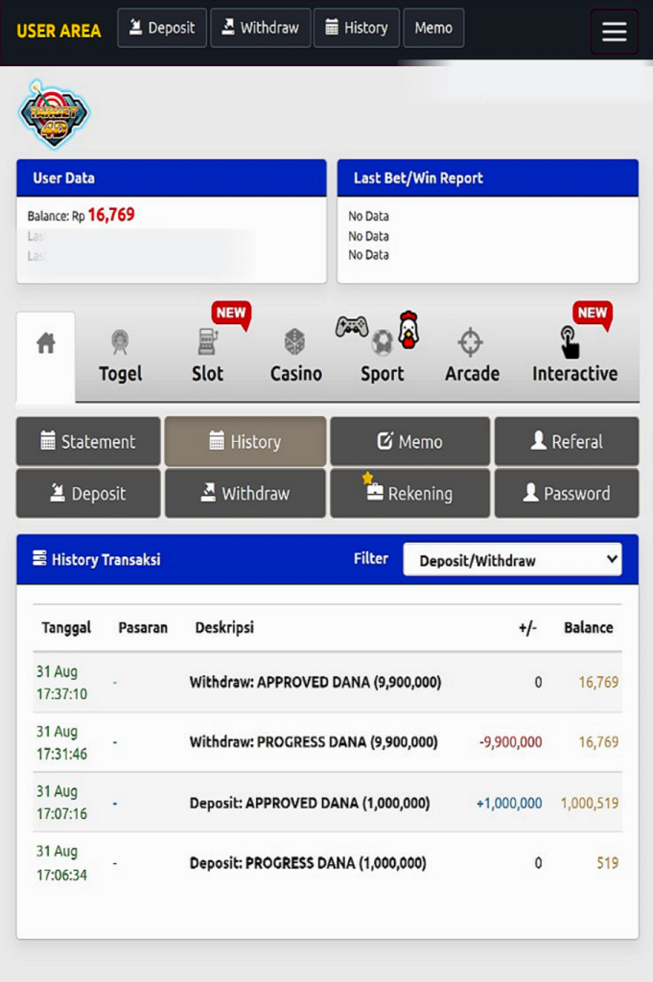Click Withdraw in the top bar
This screenshot has height=982, width=653.
pos(260,28)
